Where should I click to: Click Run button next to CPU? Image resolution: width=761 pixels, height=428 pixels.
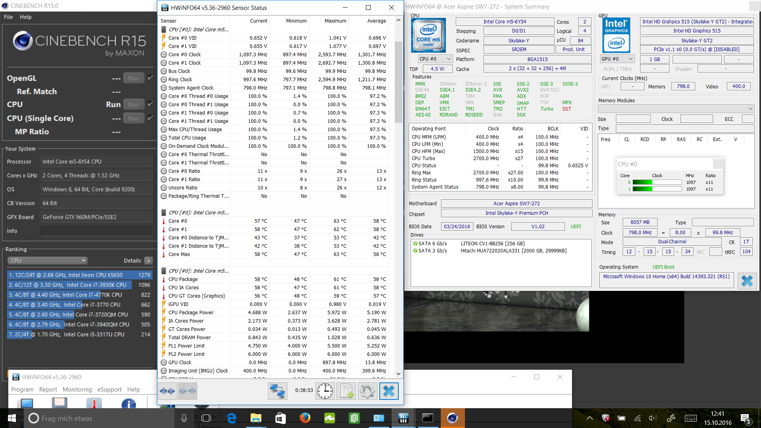point(133,104)
